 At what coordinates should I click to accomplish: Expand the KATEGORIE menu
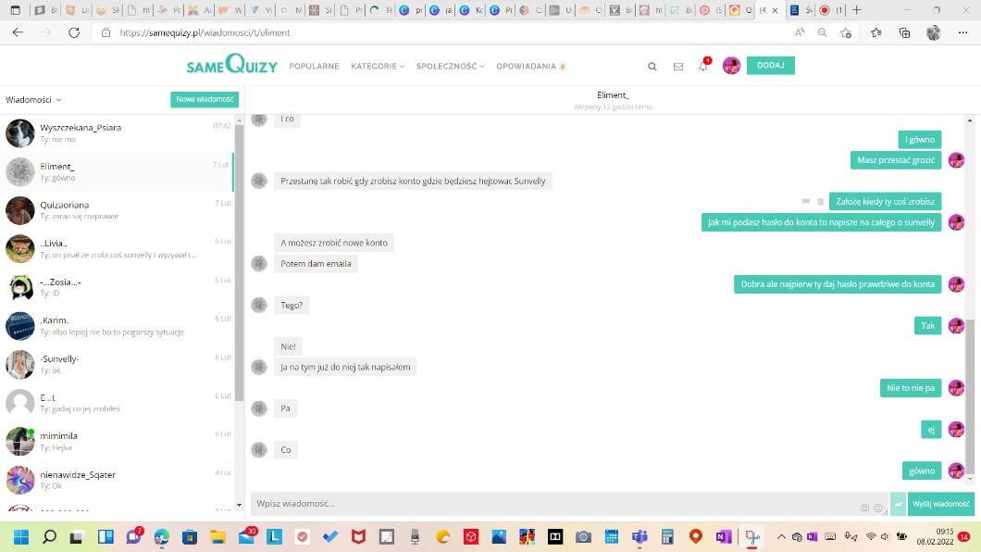click(x=378, y=67)
